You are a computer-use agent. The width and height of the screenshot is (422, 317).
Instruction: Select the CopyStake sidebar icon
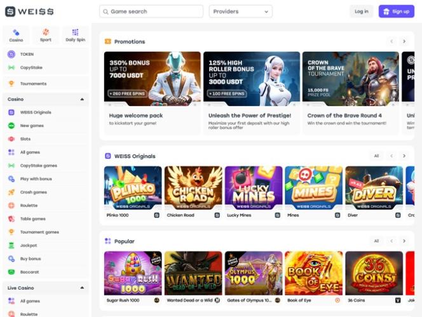11,67
